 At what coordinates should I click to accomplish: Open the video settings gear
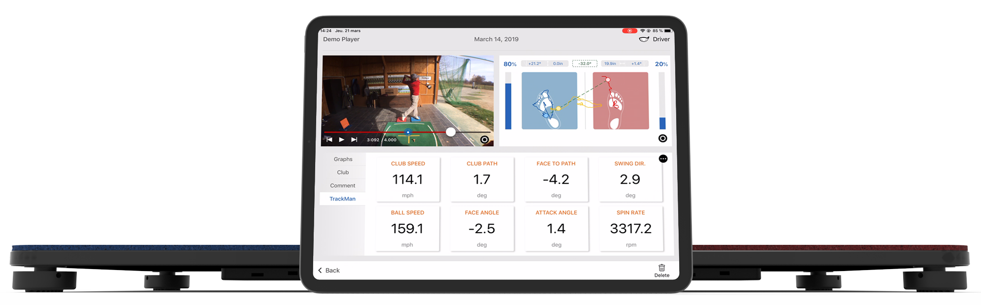(x=485, y=140)
